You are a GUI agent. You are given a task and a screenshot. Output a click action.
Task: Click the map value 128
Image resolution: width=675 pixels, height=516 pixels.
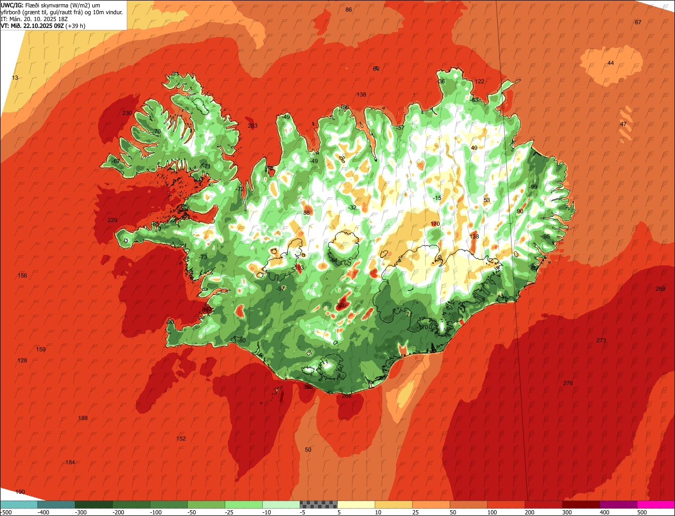tap(22, 361)
